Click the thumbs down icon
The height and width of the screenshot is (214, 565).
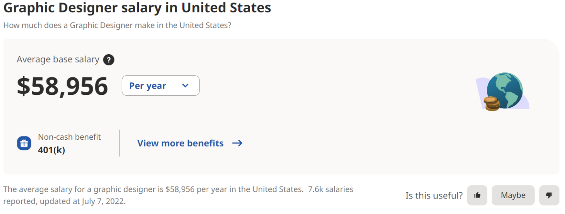point(549,195)
